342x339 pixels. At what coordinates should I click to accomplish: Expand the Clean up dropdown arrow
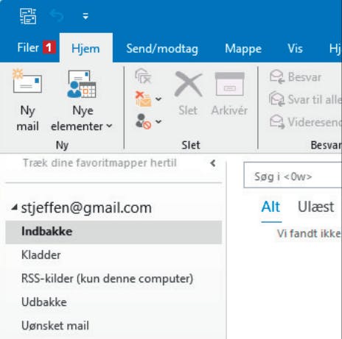point(158,99)
